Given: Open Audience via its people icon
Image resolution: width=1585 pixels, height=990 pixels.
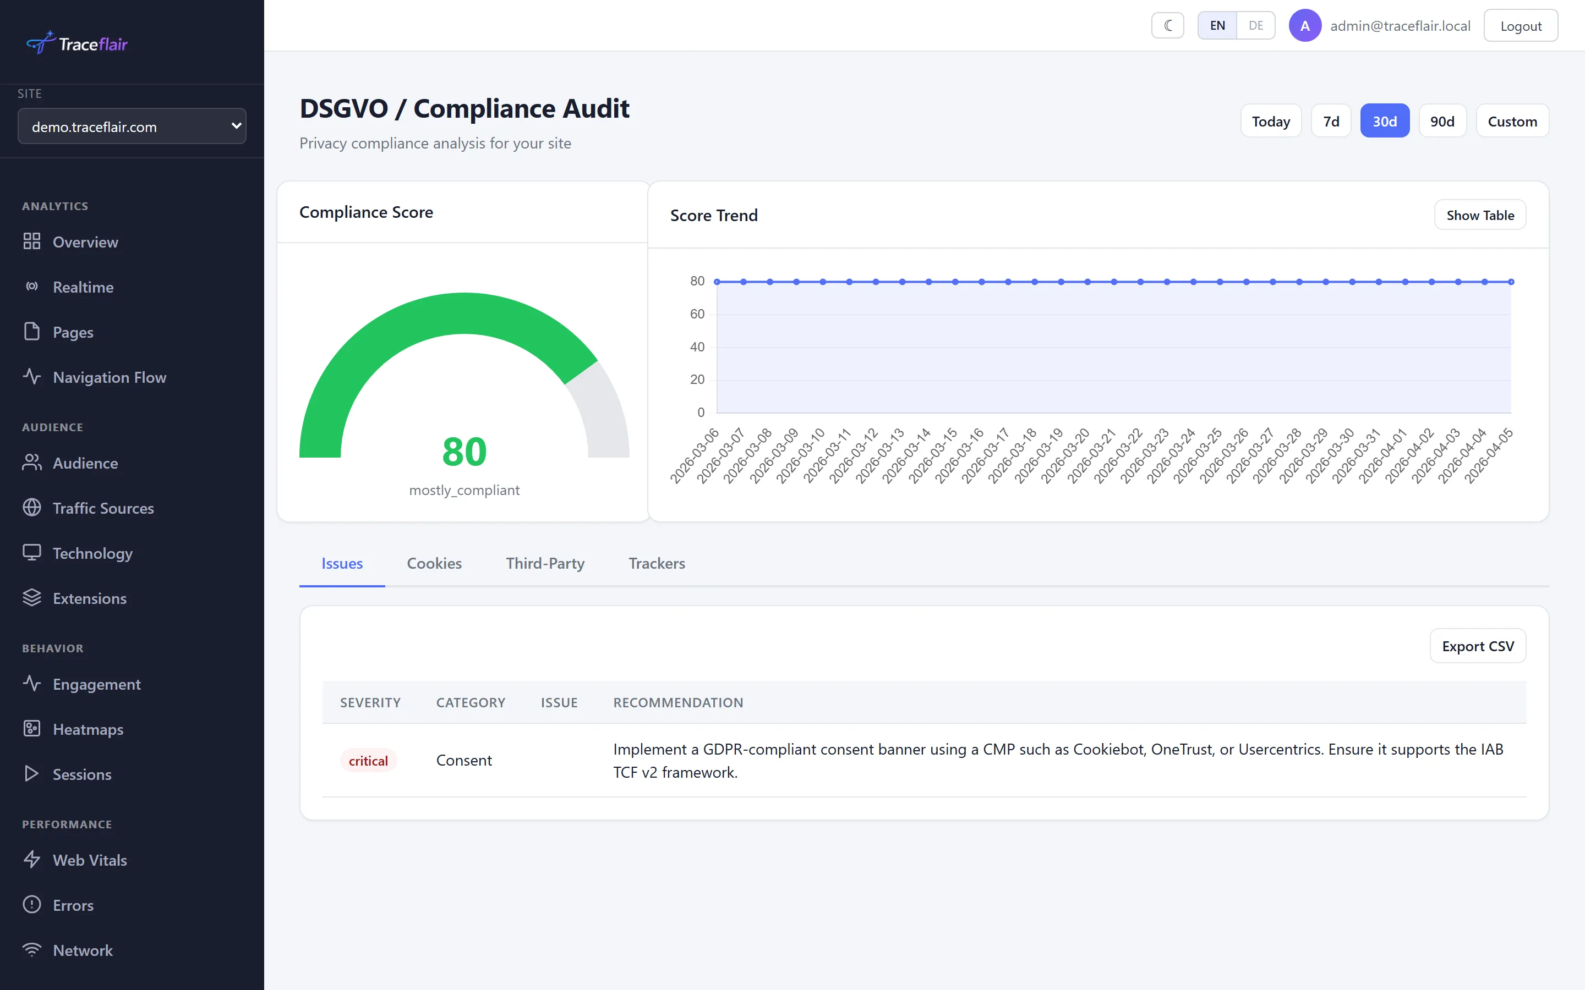Looking at the screenshot, I should [x=31, y=462].
